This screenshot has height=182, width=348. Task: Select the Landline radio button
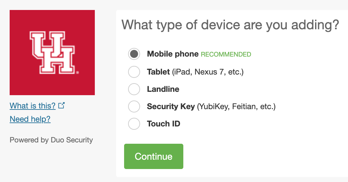(134, 89)
